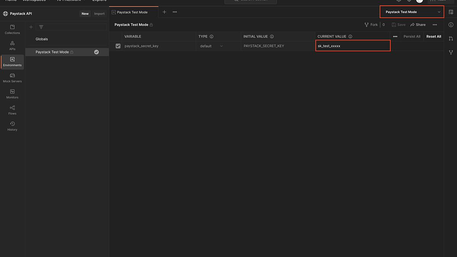Click the New button
This screenshot has height=257, width=457.
[x=85, y=14]
